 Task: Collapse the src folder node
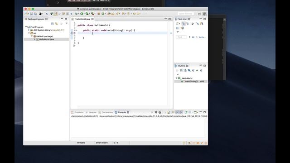coord(29,33)
